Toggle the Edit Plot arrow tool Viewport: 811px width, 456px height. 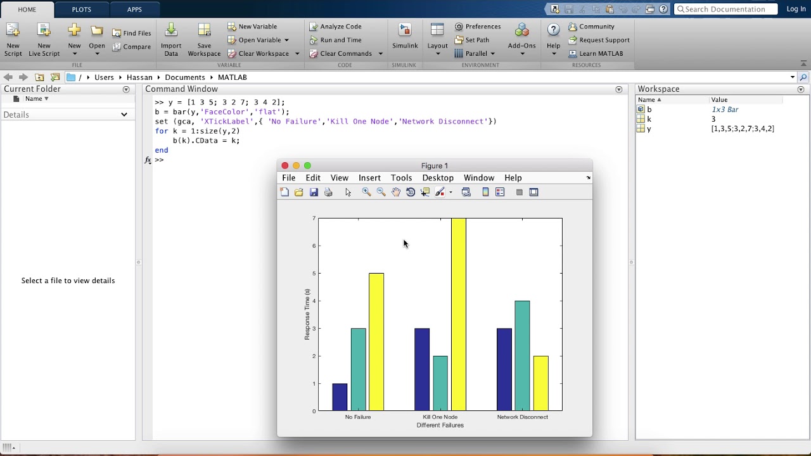click(x=348, y=193)
